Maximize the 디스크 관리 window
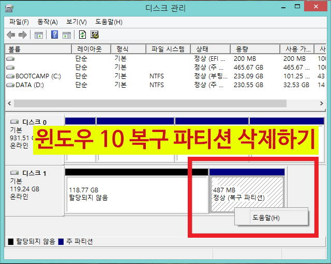This screenshot has height=264, width=331. (297, 7)
